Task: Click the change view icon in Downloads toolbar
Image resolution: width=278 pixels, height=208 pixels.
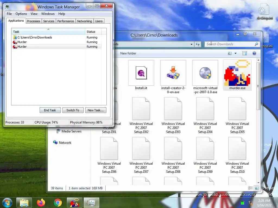Action: pyautogui.click(x=230, y=53)
